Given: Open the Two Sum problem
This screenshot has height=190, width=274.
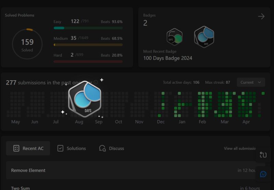Looking at the screenshot, I should (x=20, y=188).
